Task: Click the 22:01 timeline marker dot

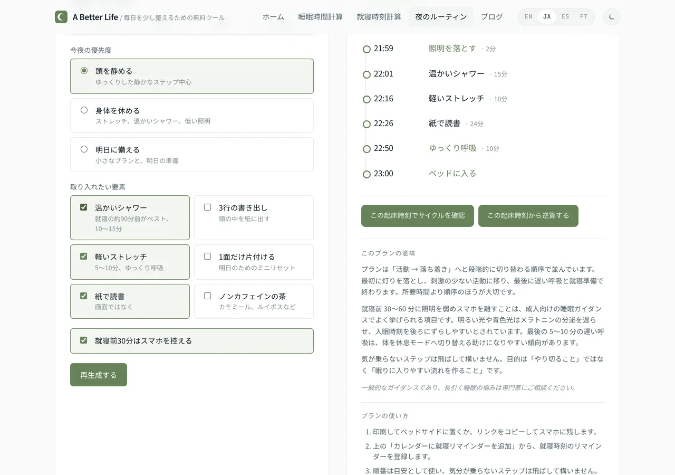Action: pos(367,74)
